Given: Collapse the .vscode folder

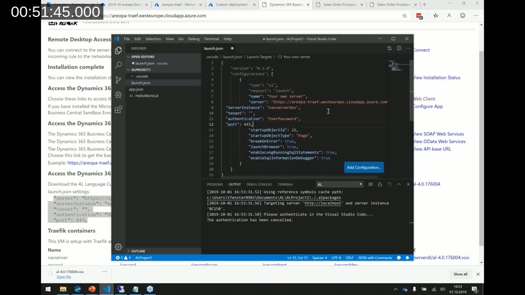Looking at the screenshot, I should point(142,76).
